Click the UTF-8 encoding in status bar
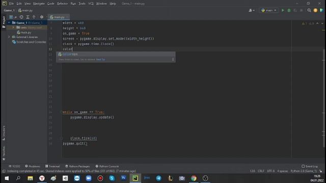 (270, 171)
